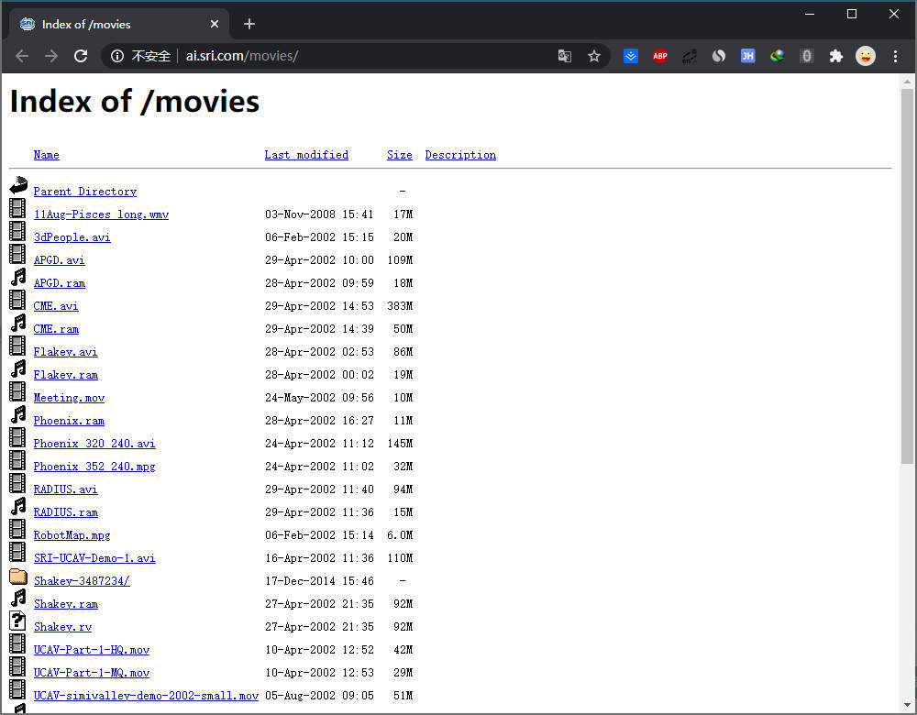Click the JH extension icon
Screen dimensions: 917x715
pos(747,56)
